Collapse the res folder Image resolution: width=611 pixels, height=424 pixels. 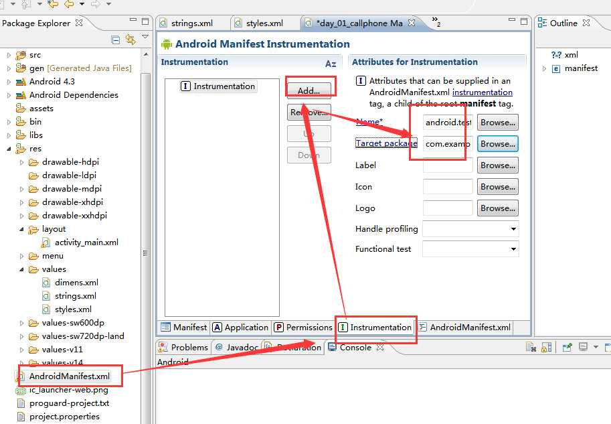9,149
